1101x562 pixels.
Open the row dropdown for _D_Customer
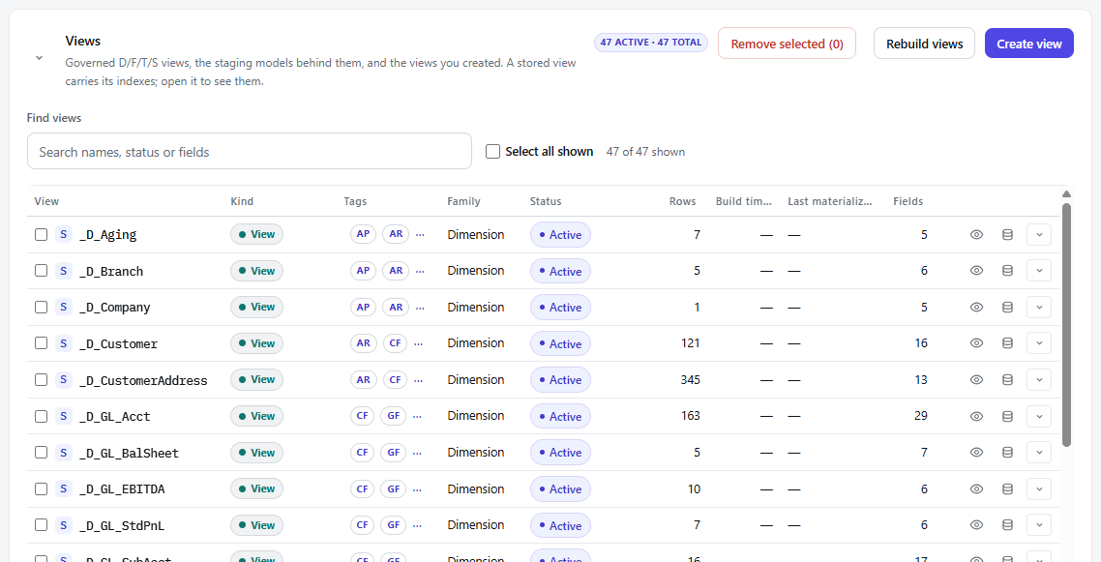click(x=1038, y=343)
